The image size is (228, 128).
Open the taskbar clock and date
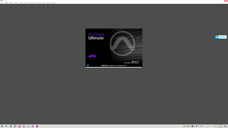point(220,126)
